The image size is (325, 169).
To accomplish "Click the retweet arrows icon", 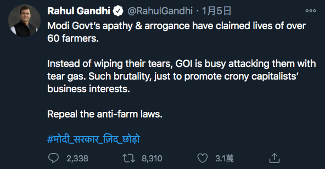I will point(128,158).
